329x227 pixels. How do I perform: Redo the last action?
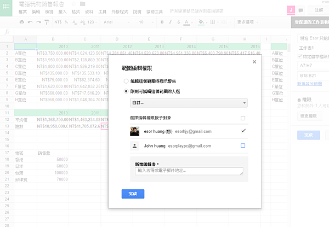click(x=38, y=22)
